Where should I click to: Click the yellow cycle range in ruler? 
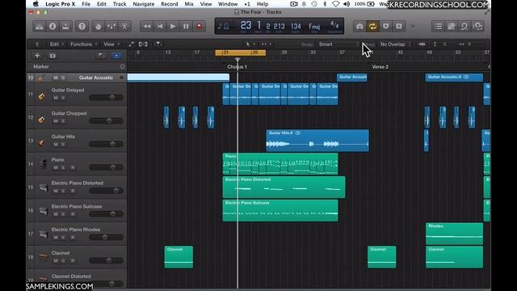[241, 53]
